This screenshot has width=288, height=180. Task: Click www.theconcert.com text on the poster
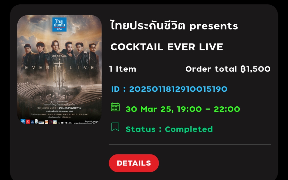point(83,123)
